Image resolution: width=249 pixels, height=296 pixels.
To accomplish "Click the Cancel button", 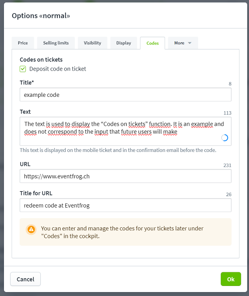I will (x=25, y=279).
